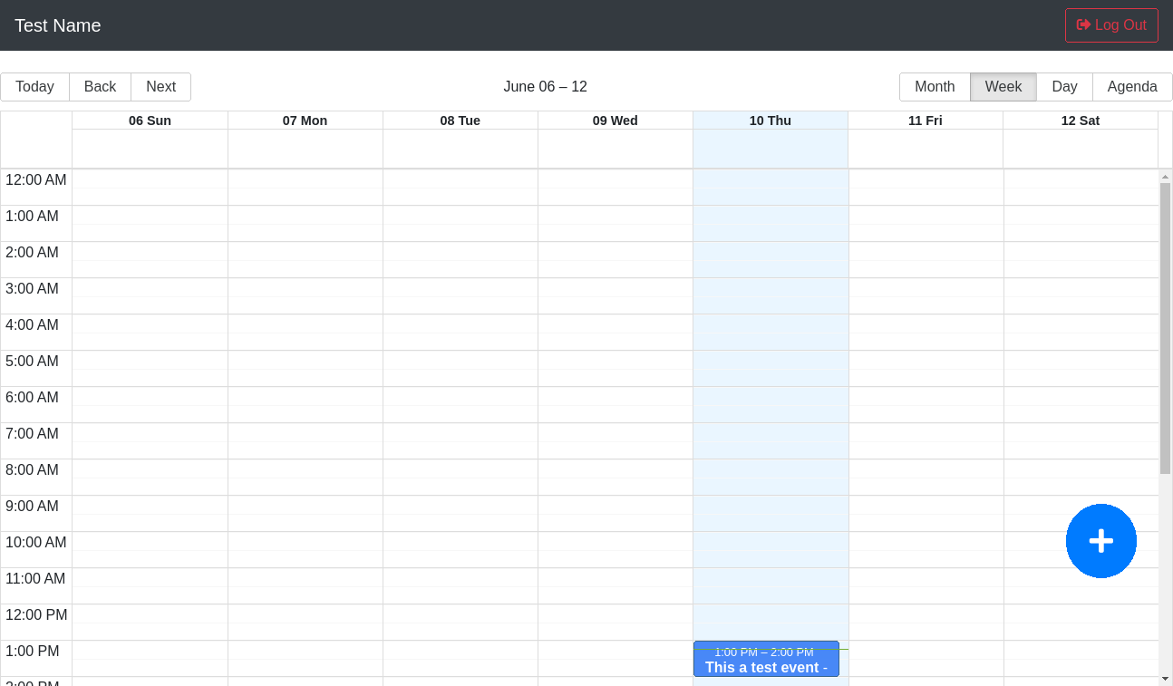Click the blue plus add-event button
1173x686 pixels.
click(x=1100, y=541)
